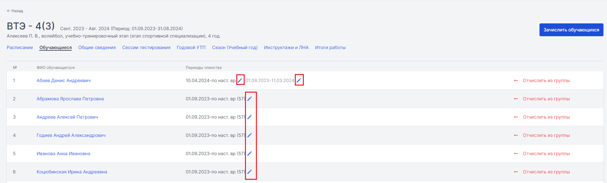
Task: Click the Периоды членства column header
Action: pyautogui.click(x=204, y=68)
